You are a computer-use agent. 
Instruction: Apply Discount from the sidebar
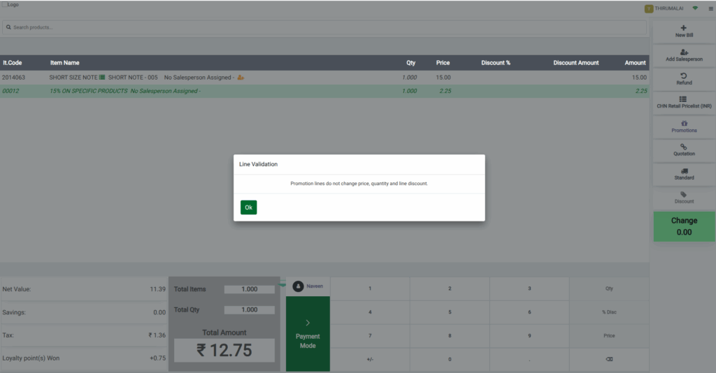[x=684, y=198]
